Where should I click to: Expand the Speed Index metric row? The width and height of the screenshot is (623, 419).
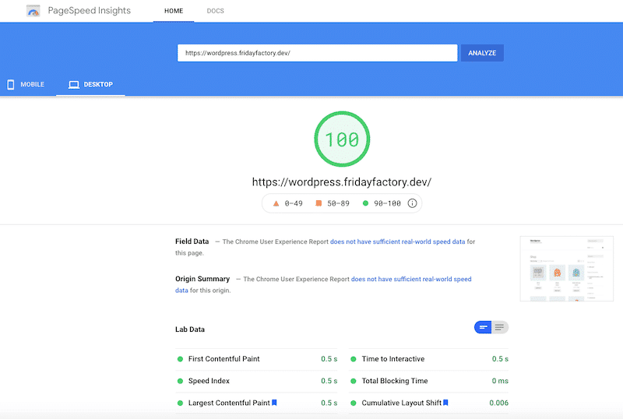(208, 381)
